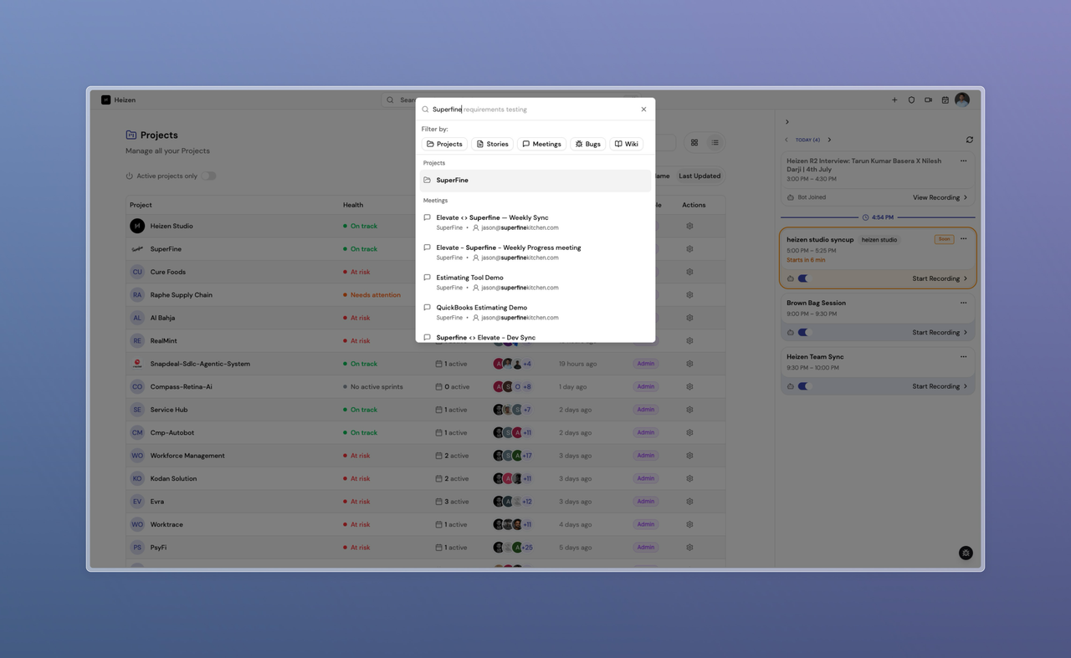Click the TODAY (4) label
1071x658 pixels.
click(807, 140)
